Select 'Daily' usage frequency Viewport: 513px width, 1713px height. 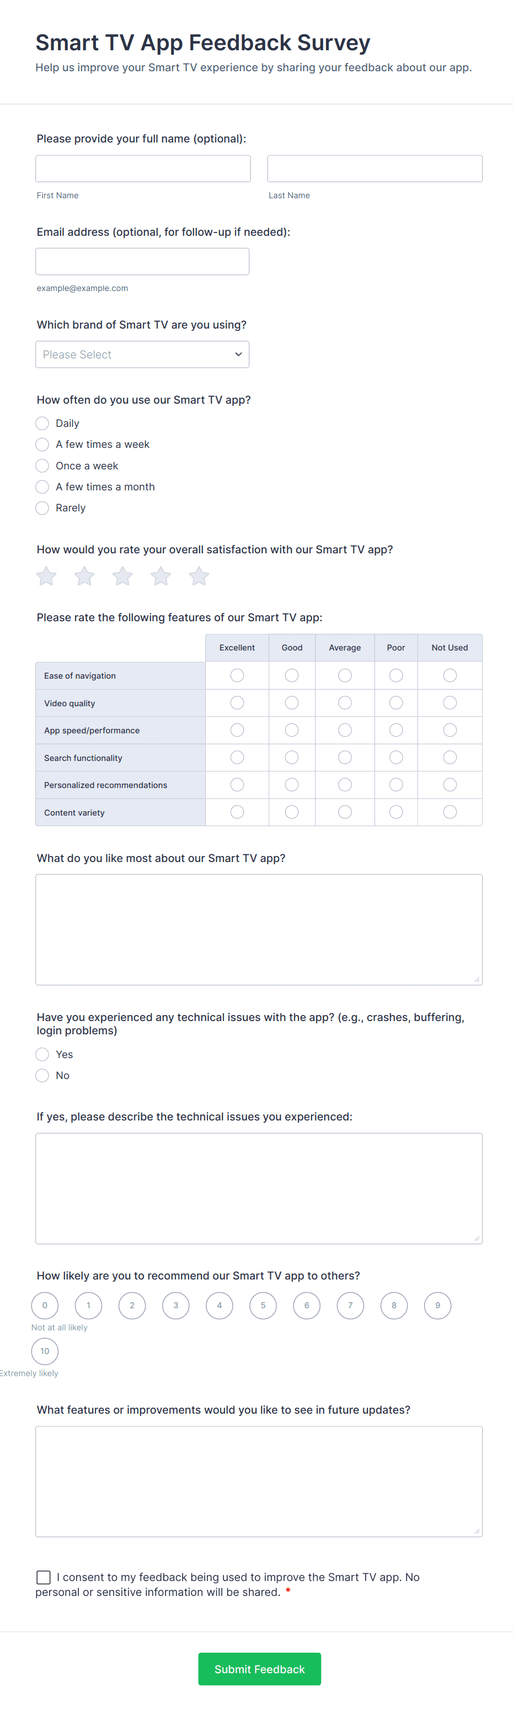coord(42,423)
